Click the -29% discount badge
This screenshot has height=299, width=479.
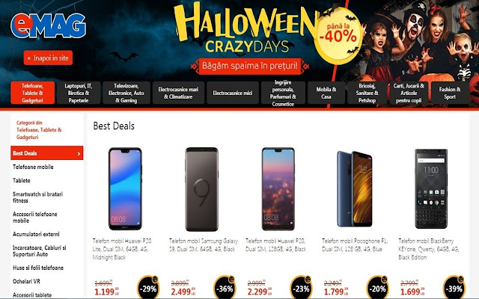click(x=148, y=287)
